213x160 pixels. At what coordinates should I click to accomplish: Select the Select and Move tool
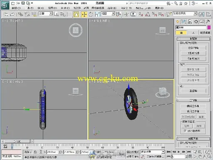point(84,14)
